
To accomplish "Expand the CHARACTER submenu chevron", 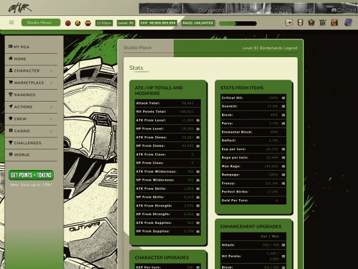I will [51, 71].
